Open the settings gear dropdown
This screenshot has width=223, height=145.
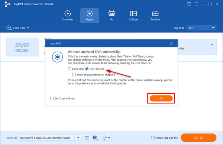coord(106,138)
